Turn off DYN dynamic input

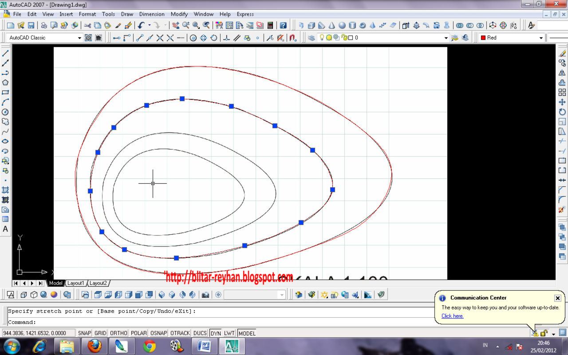click(x=216, y=333)
